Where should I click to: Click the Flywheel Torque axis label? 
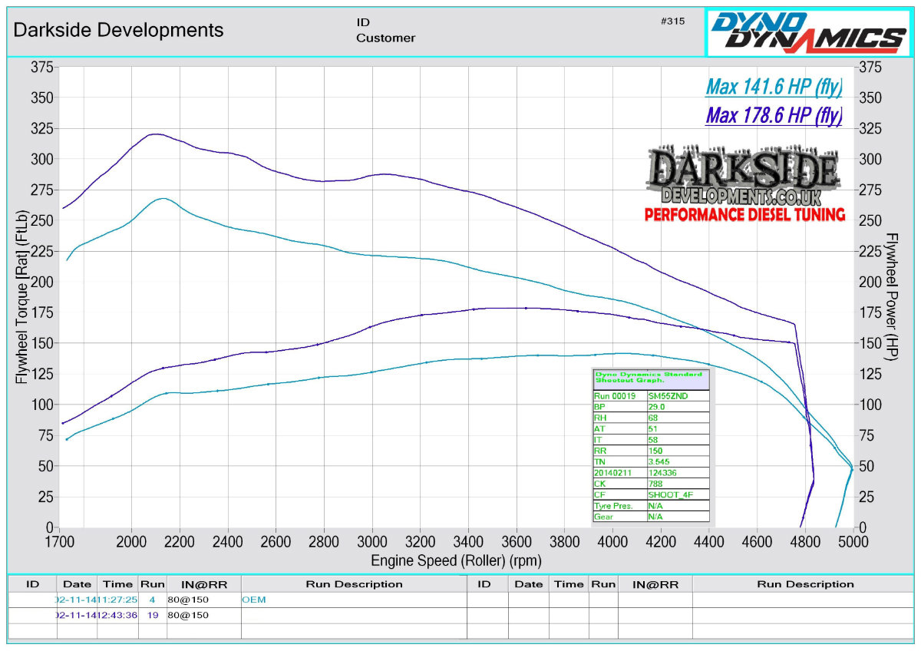pyautogui.click(x=22, y=296)
